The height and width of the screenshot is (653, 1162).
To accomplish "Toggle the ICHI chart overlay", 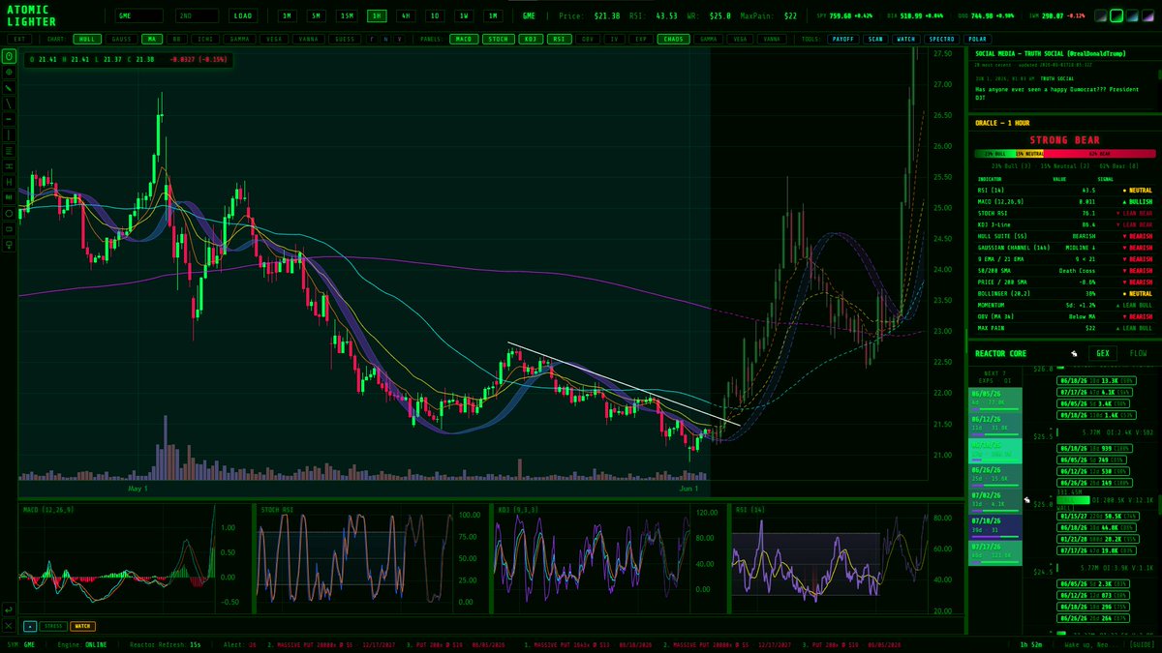I will [205, 39].
